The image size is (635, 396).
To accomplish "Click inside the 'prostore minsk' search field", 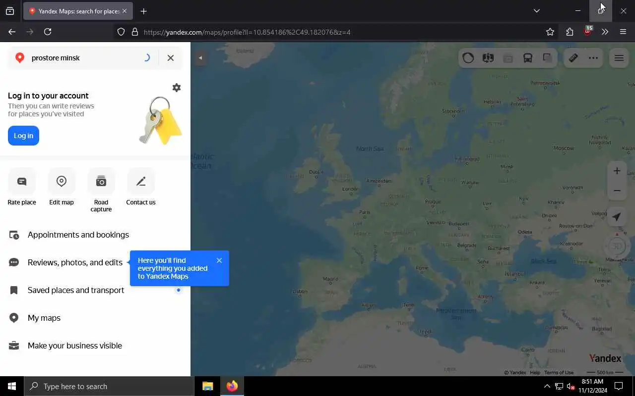I will pos(84,58).
